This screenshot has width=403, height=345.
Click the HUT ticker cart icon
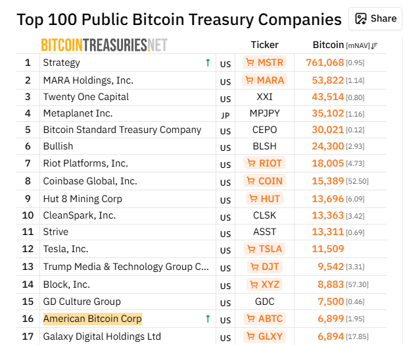(x=253, y=199)
